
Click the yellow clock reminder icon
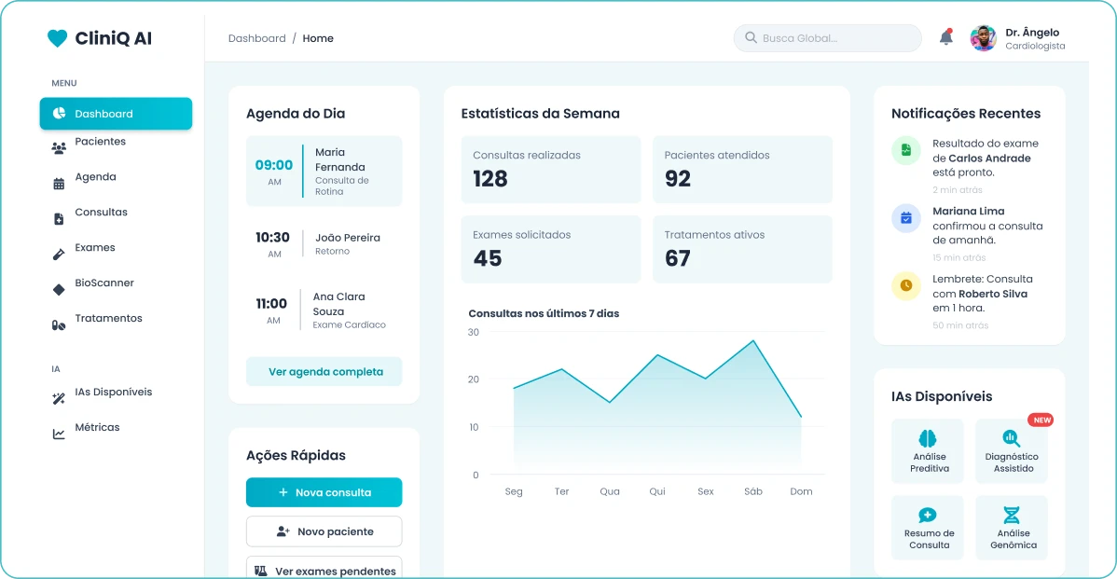(x=905, y=285)
